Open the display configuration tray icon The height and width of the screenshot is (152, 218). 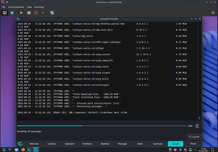tap(191, 150)
